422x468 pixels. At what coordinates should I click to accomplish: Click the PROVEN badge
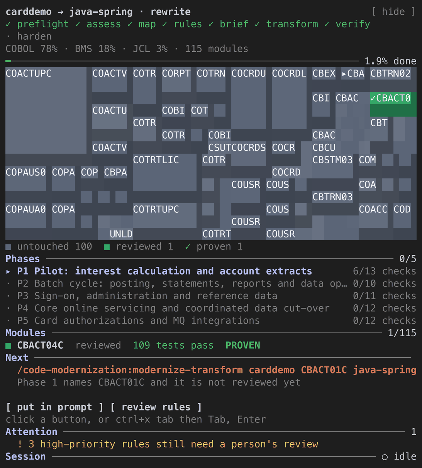pyautogui.click(x=243, y=345)
